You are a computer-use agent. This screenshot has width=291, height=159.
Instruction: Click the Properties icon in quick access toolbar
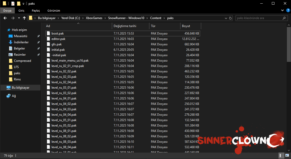(13, 4)
